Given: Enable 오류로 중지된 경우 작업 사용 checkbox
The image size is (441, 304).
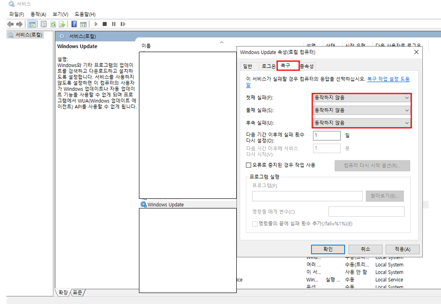Looking at the screenshot, I should click(248, 165).
